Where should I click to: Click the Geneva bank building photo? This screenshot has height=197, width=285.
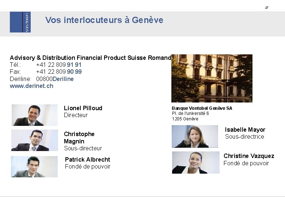click(212, 78)
